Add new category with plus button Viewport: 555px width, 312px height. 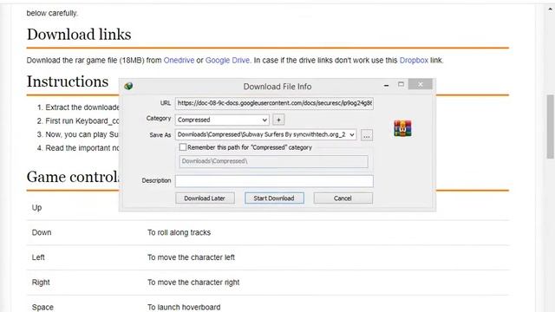click(278, 120)
